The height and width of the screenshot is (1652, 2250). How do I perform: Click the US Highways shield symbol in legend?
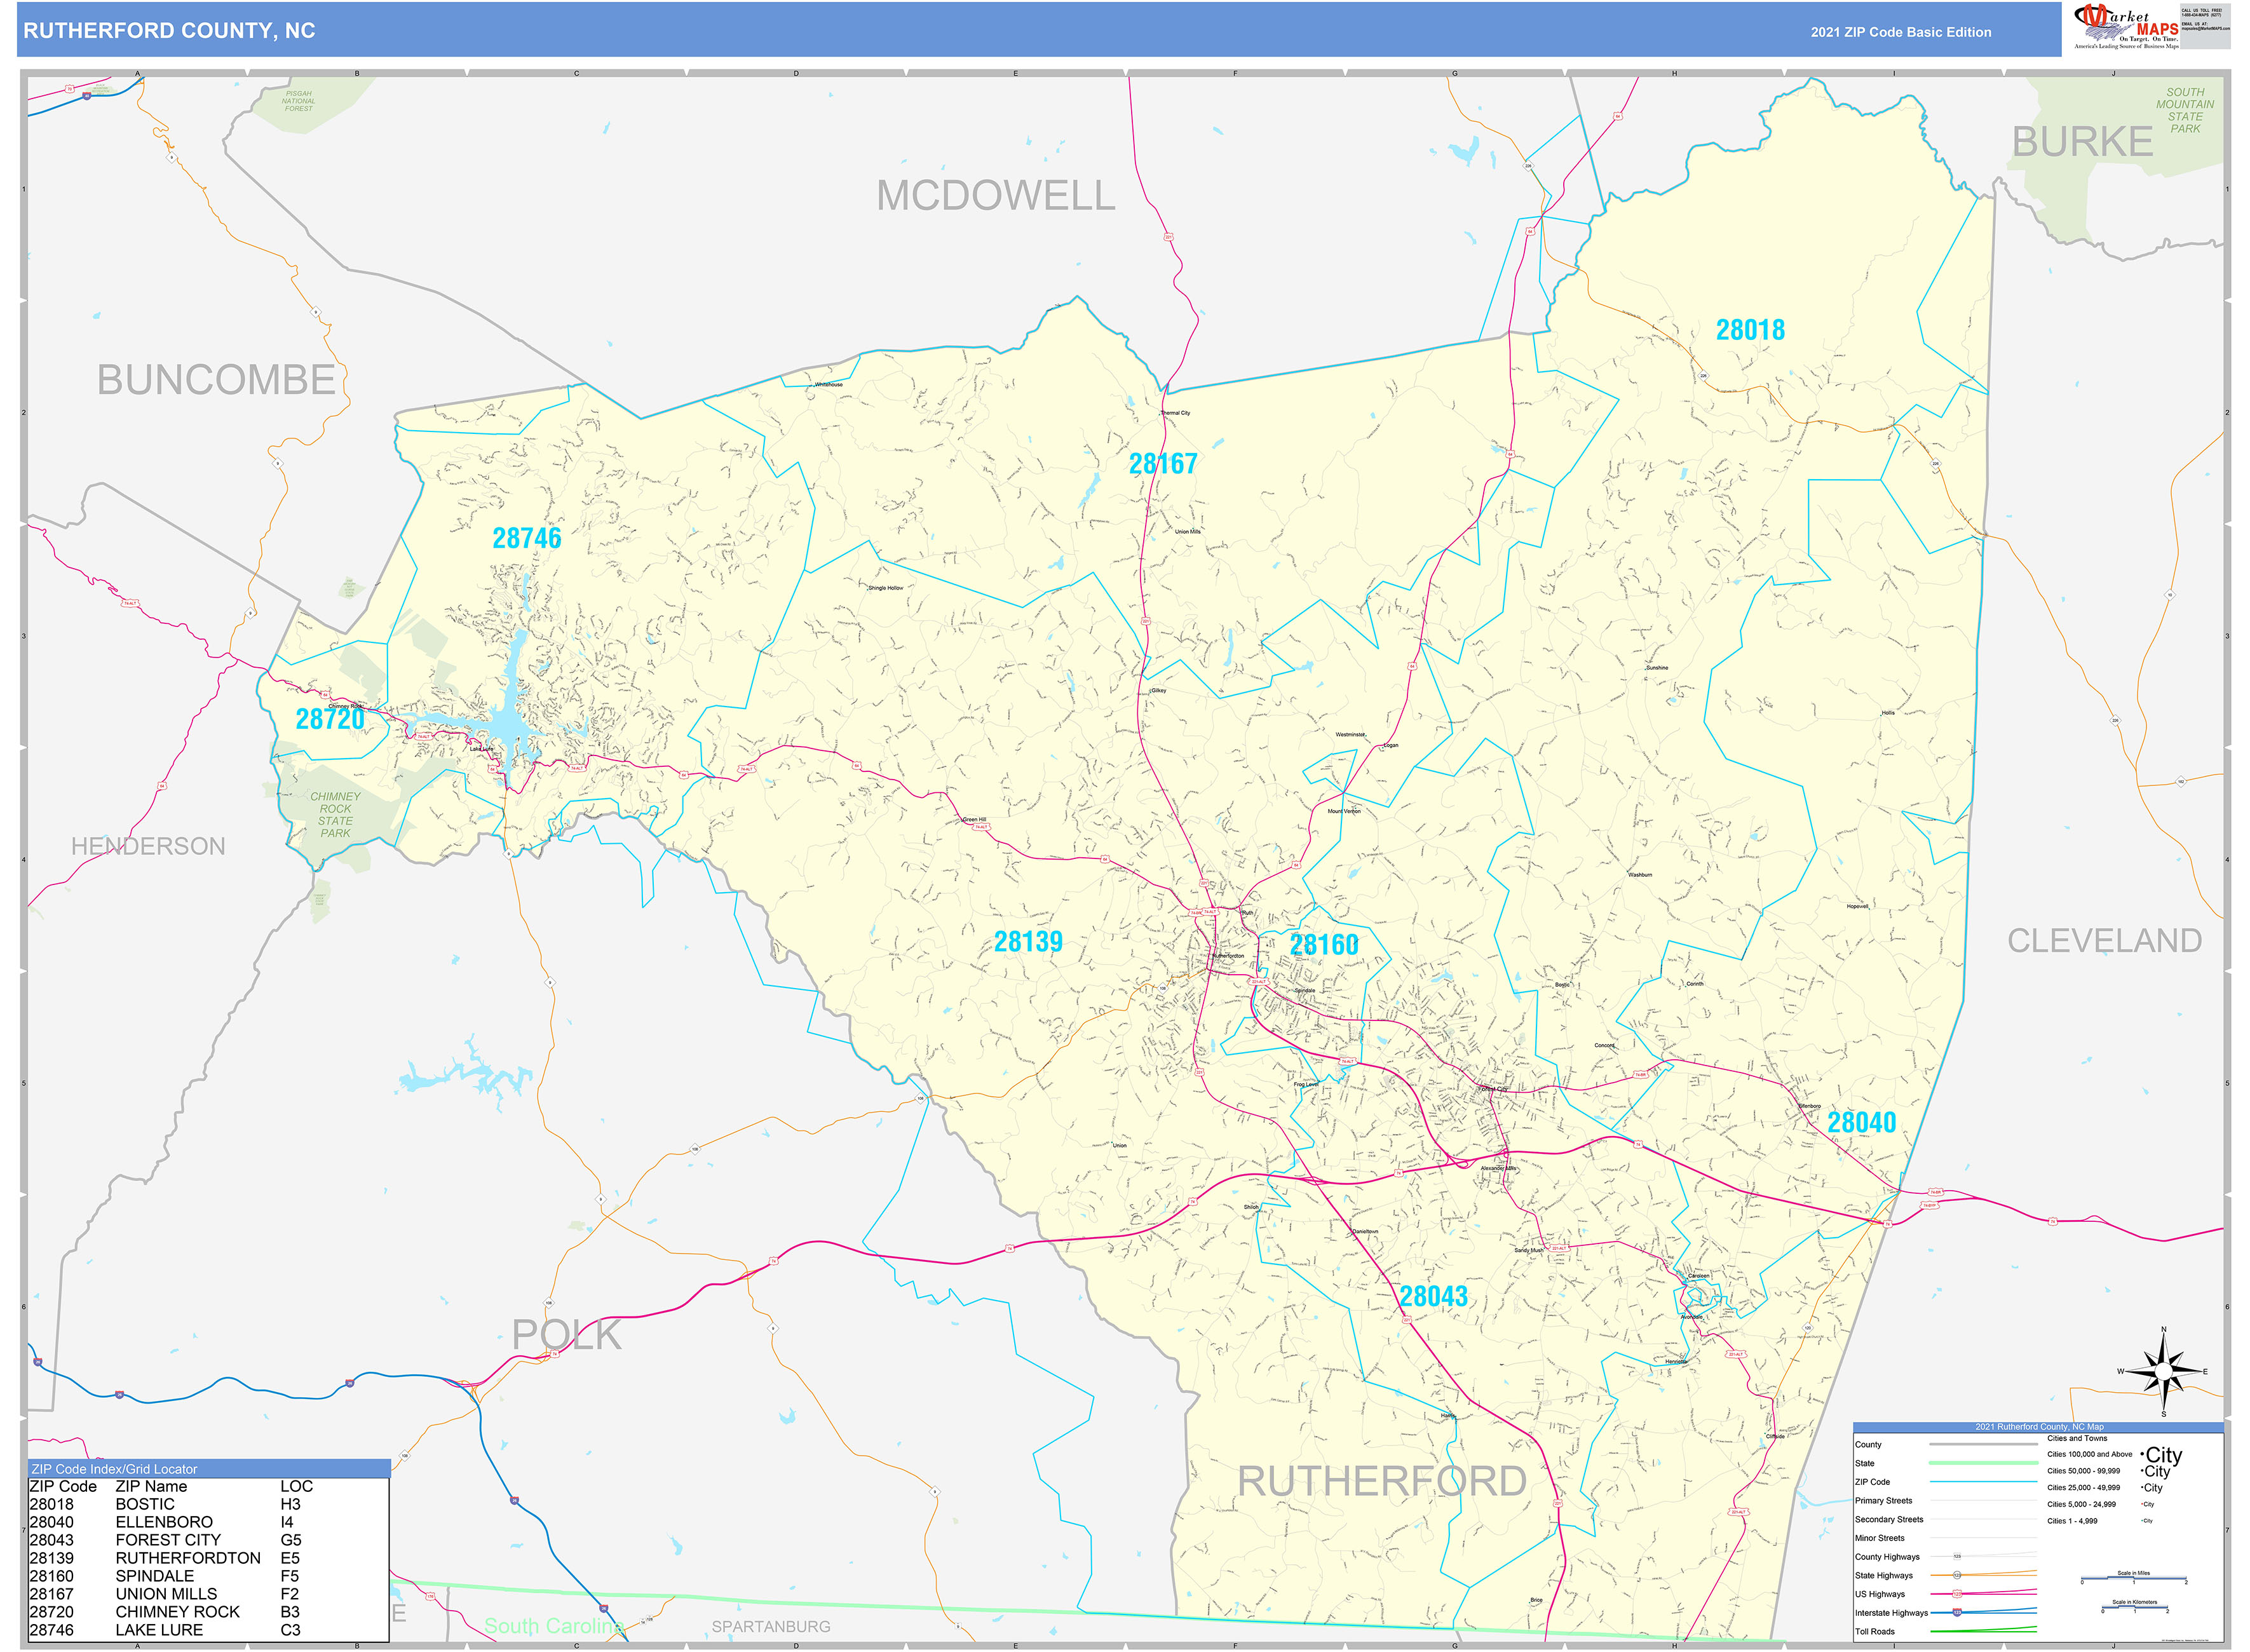[1957, 1593]
